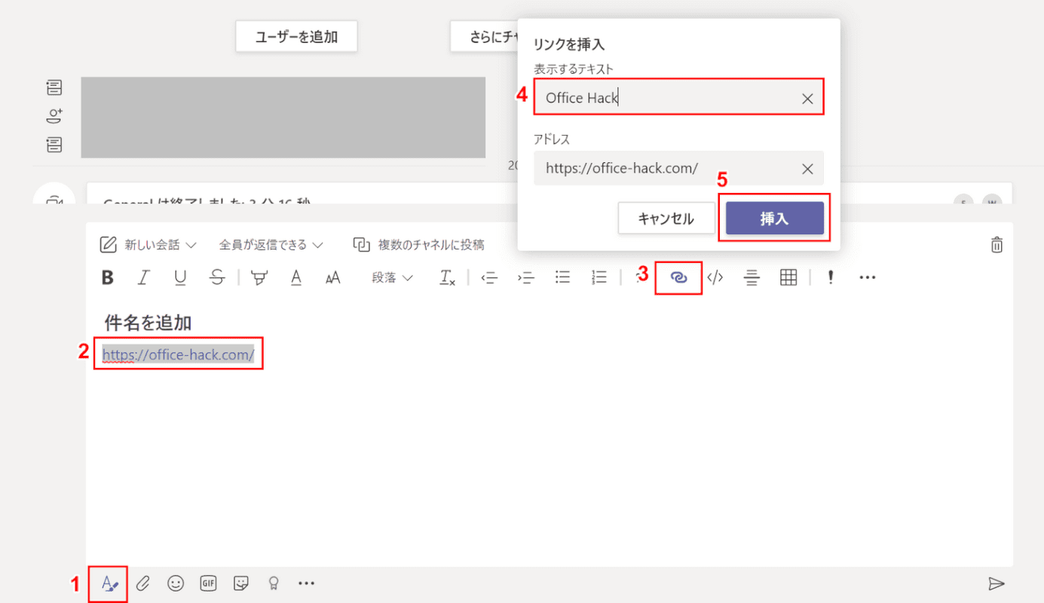This screenshot has height=603, width=1044.
Task: Insert a table
Action: 788,277
